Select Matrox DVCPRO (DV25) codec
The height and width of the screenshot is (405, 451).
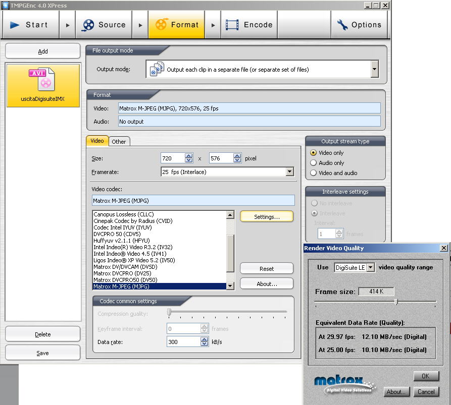(x=160, y=273)
